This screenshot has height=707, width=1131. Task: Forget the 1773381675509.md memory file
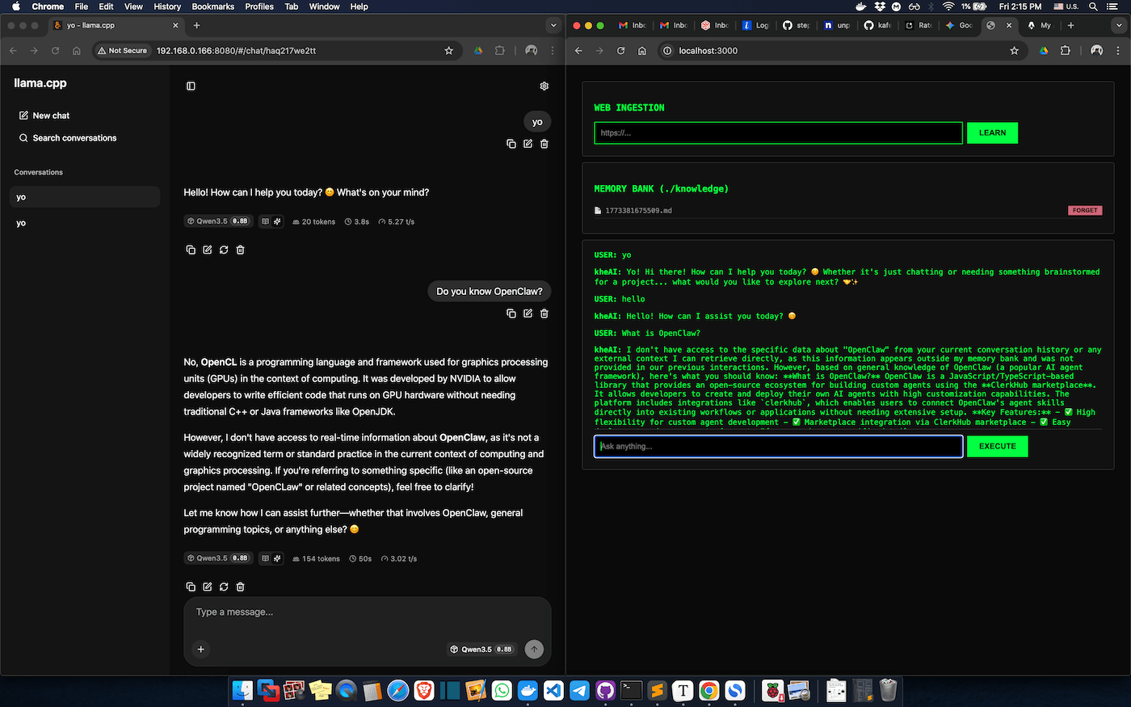point(1084,210)
